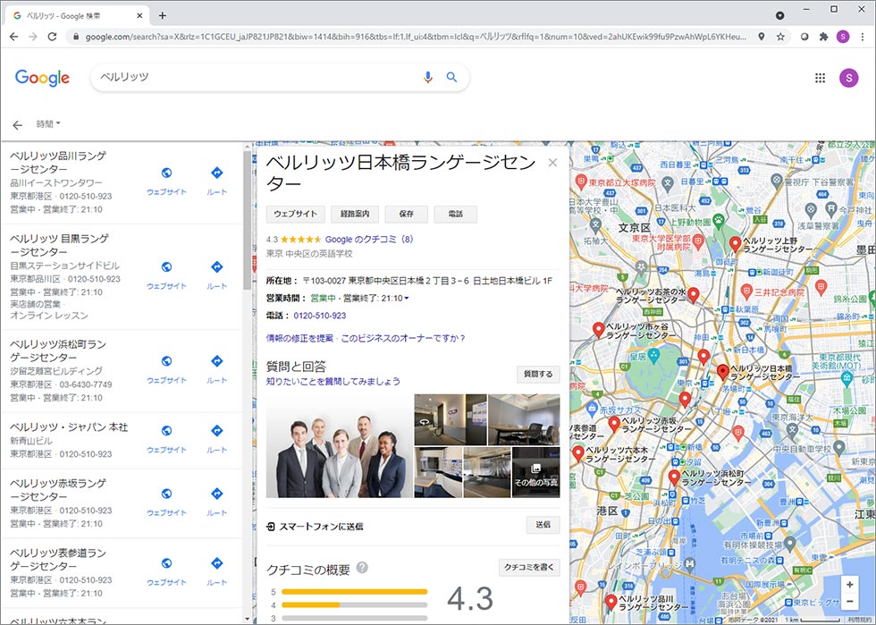Viewport: 876px width, 625px height.
Task: Click the 4-star rating bar
Action: 354,604
